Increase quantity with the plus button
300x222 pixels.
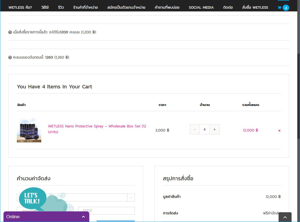coord(215,130)
